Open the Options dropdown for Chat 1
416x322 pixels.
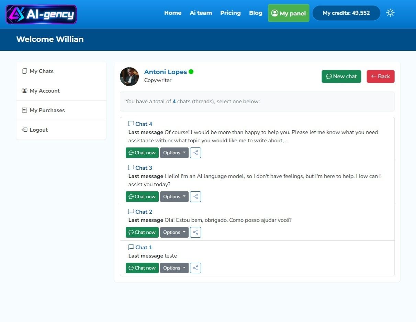coord(174,268)
